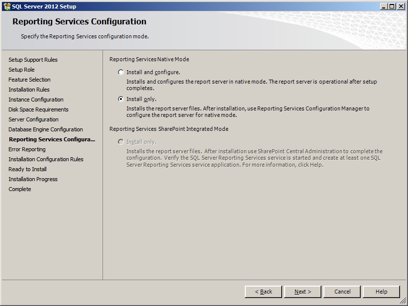This screenshot has height=306, width=408.
Task: Select Installation Configuration Rules step
Action: click(46, 159)
